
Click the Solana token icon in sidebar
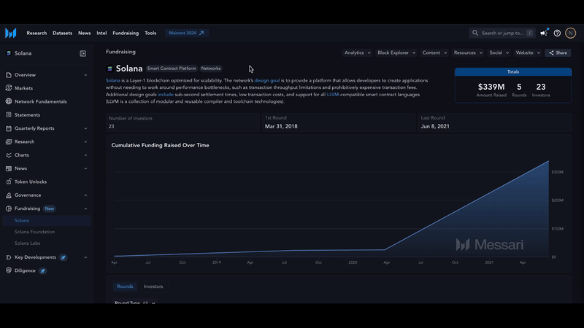click(9, 53)
